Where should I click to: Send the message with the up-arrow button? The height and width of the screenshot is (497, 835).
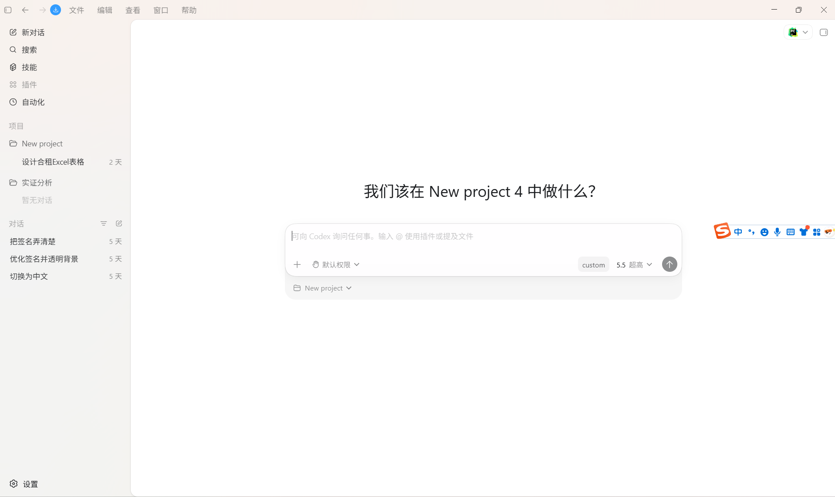669,264
